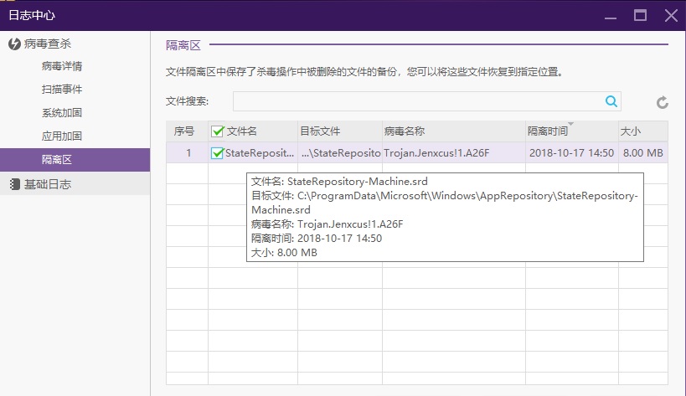Click the 病毒查杀 lightning icon
This screenshot has height=396, width=686.
click(x=14, y=44)
